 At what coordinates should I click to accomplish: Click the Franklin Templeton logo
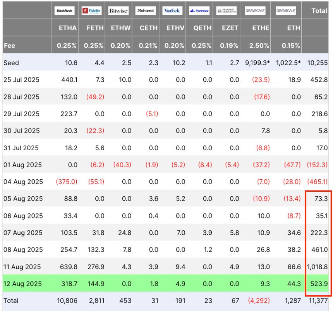coord(227,10)
